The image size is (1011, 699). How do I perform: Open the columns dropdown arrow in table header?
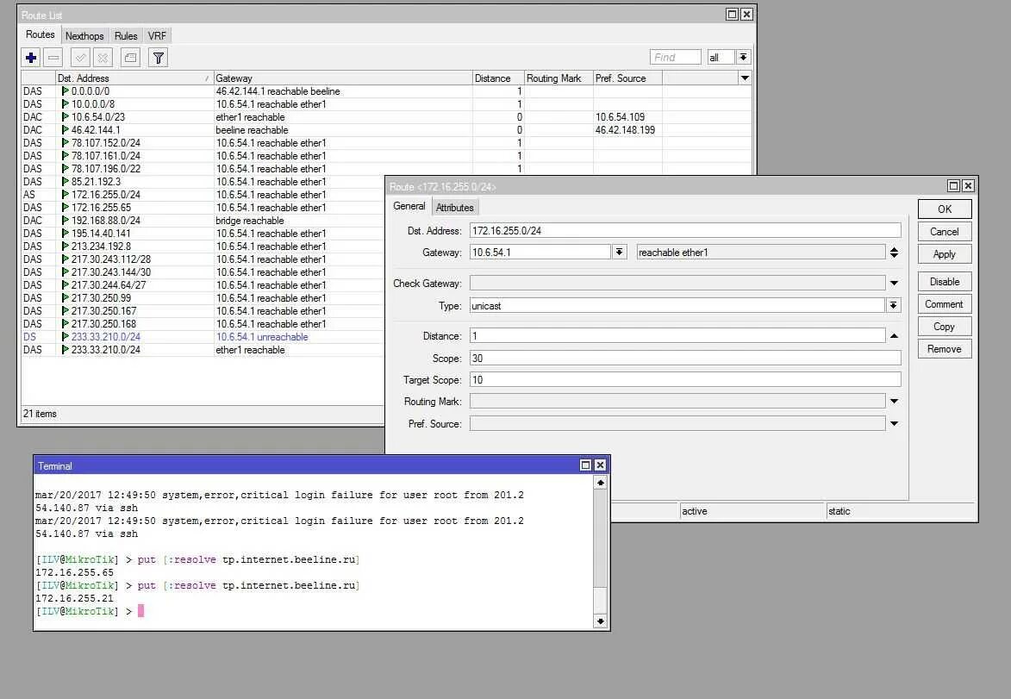point(745,78)
